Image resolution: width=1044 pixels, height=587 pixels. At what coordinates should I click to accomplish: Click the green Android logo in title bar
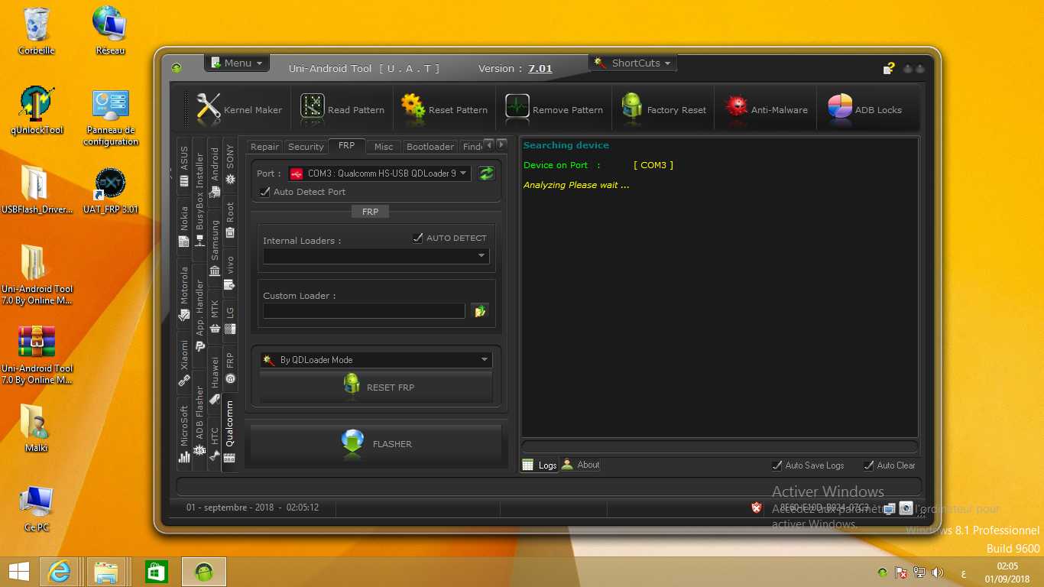[x=177, y=68]
